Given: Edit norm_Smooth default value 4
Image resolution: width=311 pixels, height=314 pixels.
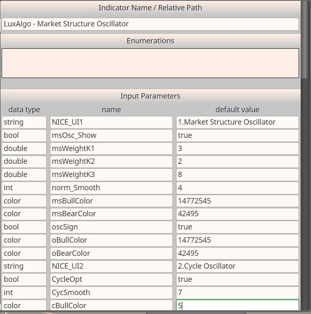Looking at the screenshot, I should pos(238,188).
